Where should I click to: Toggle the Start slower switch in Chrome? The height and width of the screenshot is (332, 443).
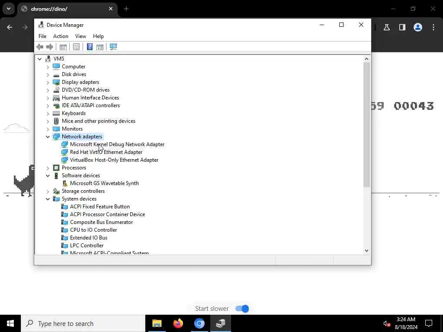tap(242, 309)
